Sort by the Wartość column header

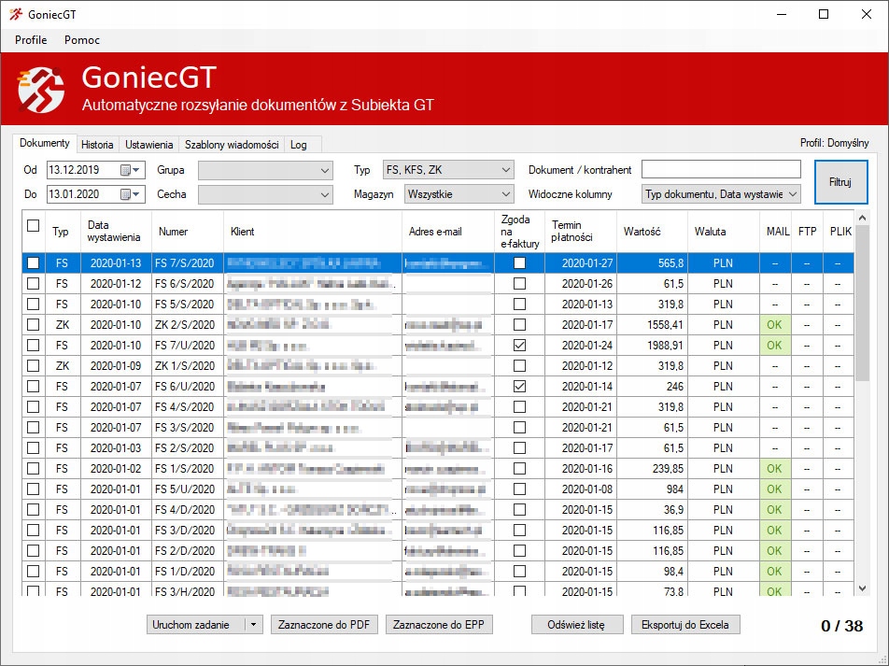click(x=642, y=231)
